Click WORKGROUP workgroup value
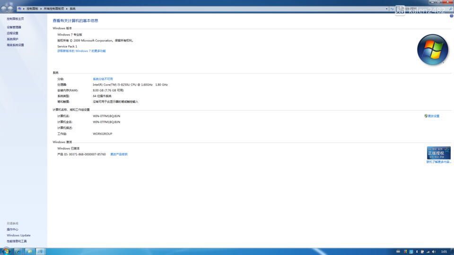This screenshot has width=454, height=255. [x=103, y=134]
